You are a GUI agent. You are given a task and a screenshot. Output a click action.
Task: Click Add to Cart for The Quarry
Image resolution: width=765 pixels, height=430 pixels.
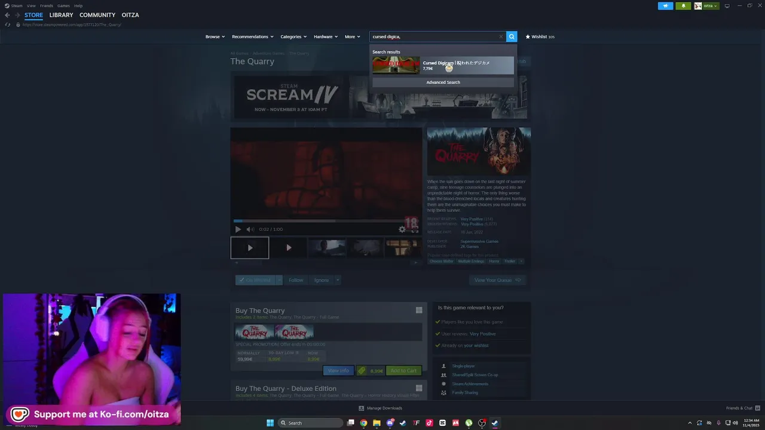tap(403, 371)
